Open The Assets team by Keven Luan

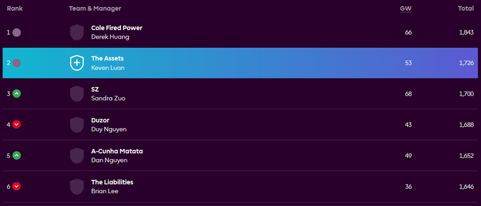(x=107, y=58)
